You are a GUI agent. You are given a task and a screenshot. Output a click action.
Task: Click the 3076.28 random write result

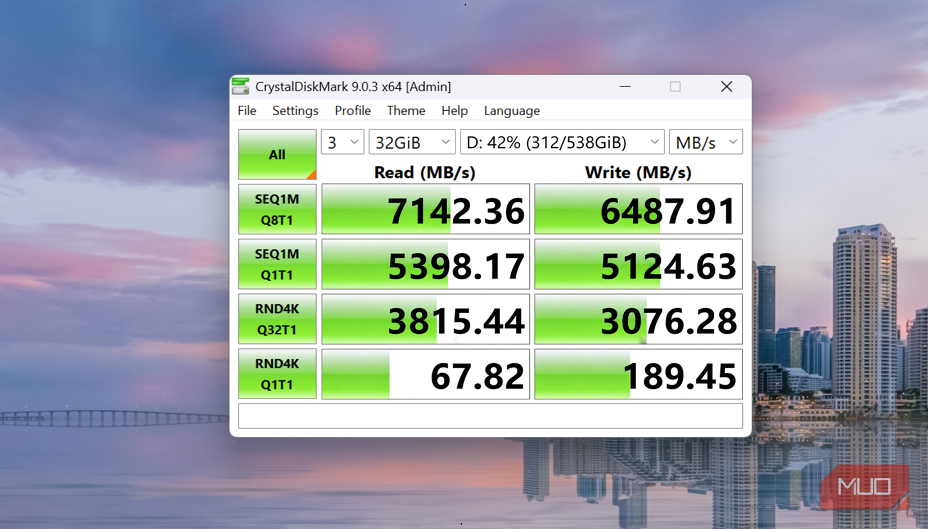(638, 319)
